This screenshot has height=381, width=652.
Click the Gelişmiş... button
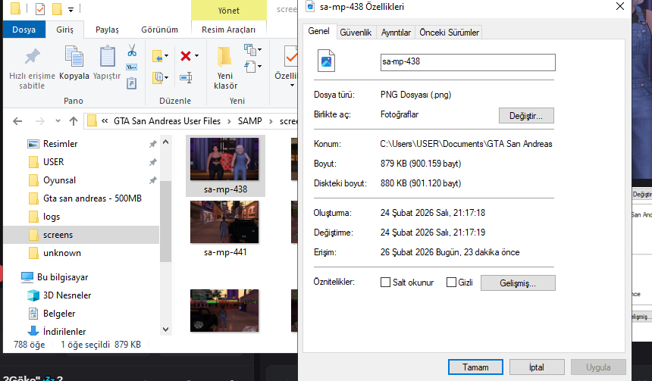click(x=518, y=283)
